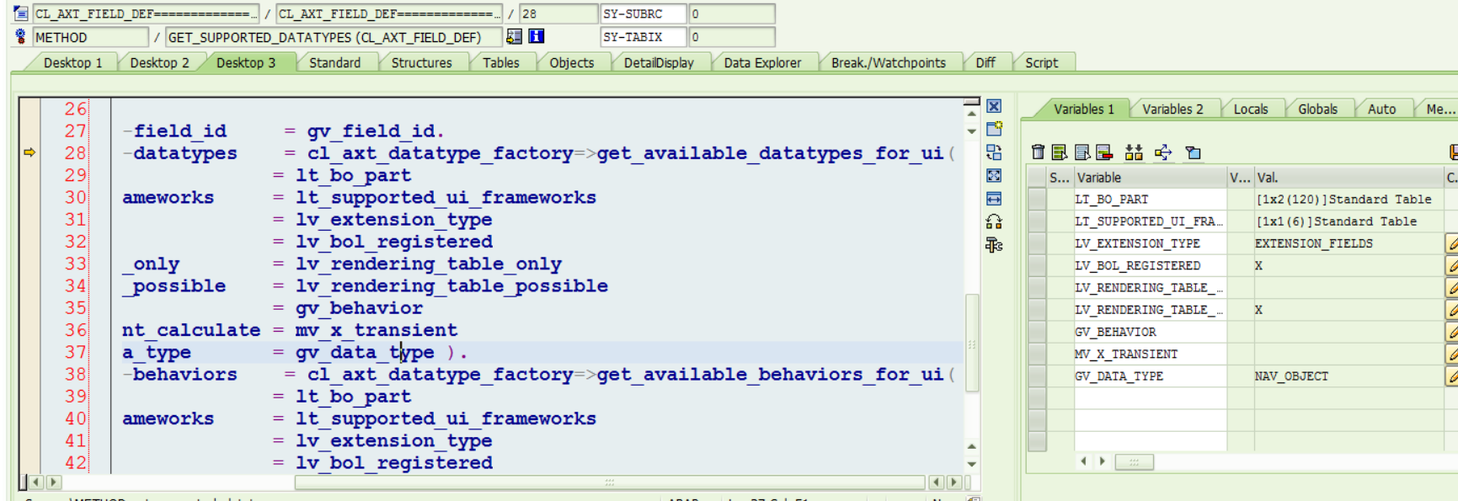Click value EXTENSION_FIELDS in variables table

click(1313, 243)
